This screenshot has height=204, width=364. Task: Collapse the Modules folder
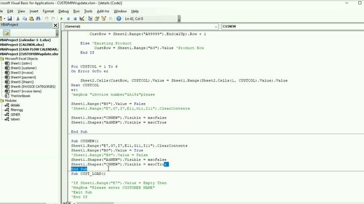coord(2,101)
